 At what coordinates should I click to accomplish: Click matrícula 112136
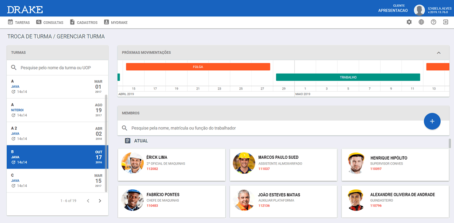pos(264,206)
